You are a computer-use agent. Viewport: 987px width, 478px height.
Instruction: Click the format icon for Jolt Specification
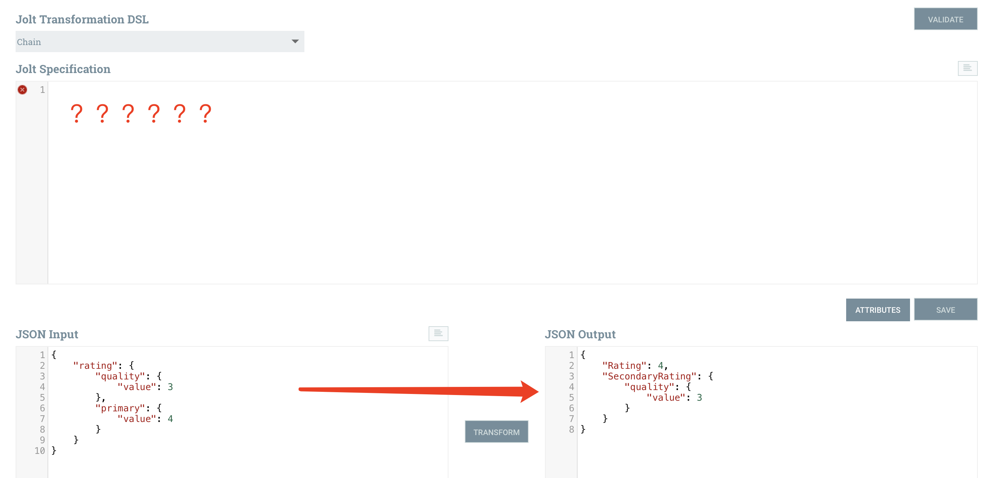[x=967, y=68]
